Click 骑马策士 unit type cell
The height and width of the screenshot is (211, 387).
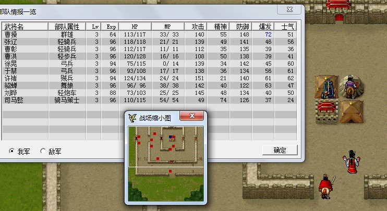tap(67, 100)
